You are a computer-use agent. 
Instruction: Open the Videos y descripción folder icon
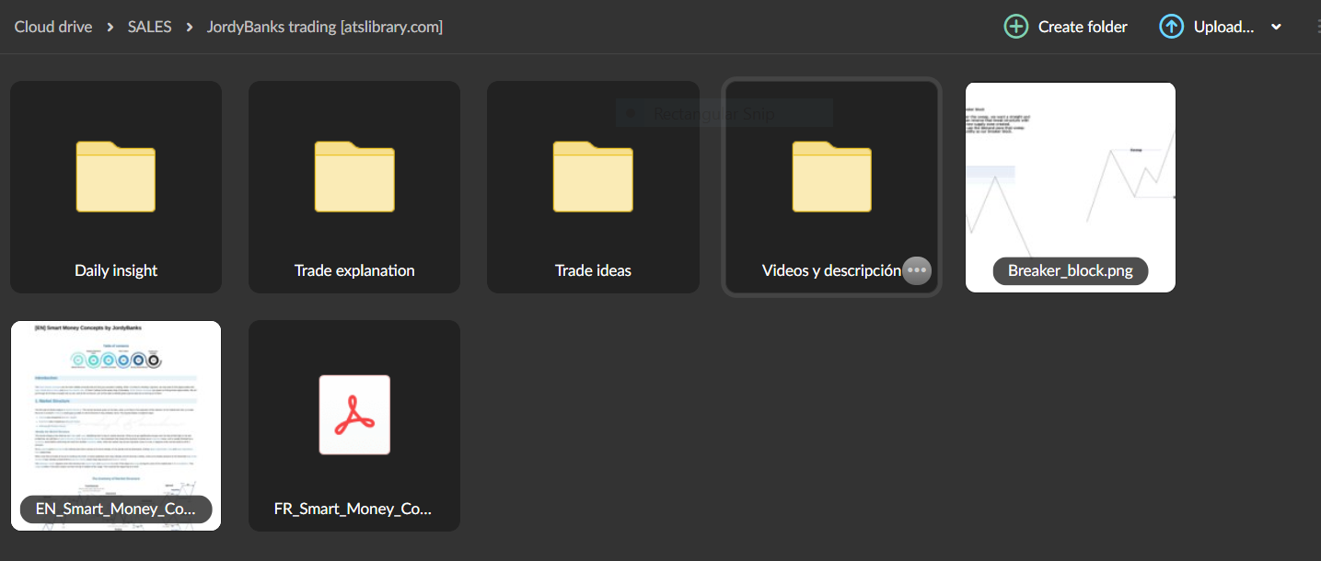click(831, 177)
